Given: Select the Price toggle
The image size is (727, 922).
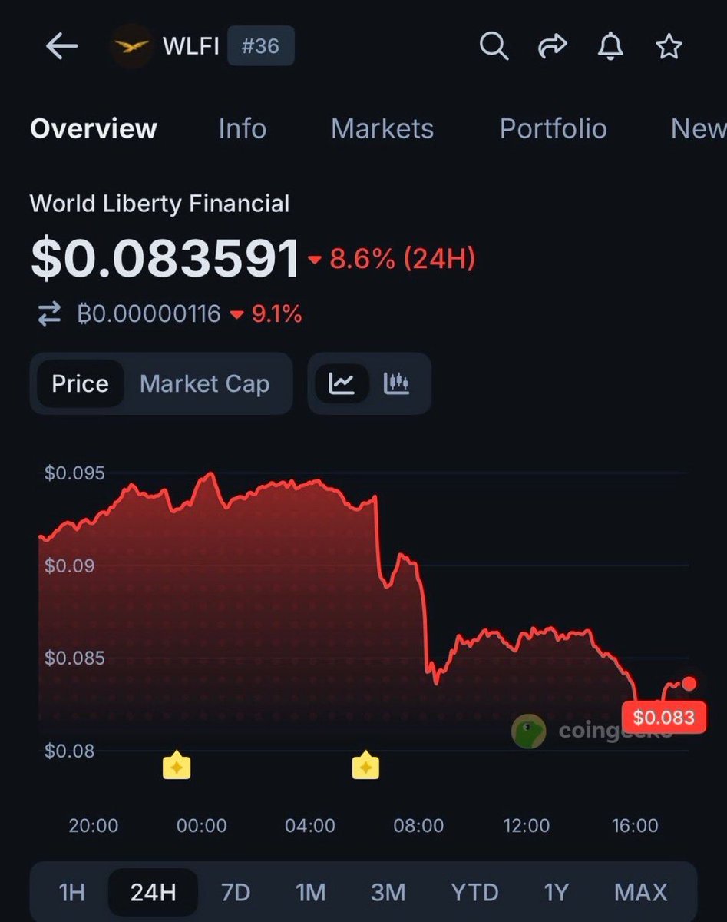Looking at the screenshot, I should point(80,383).
